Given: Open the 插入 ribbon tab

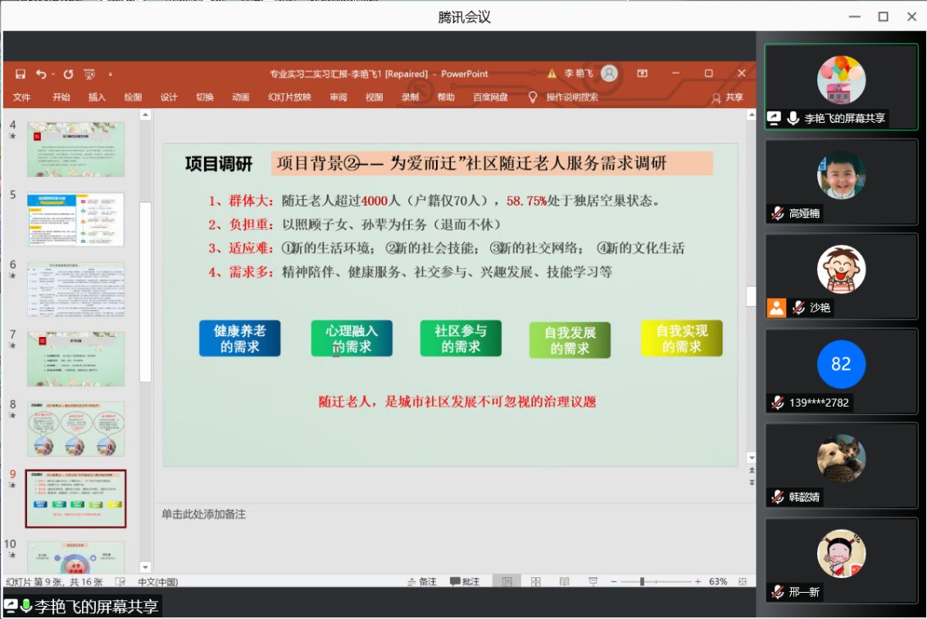Looking at the screenshot, I should (97, 97).
